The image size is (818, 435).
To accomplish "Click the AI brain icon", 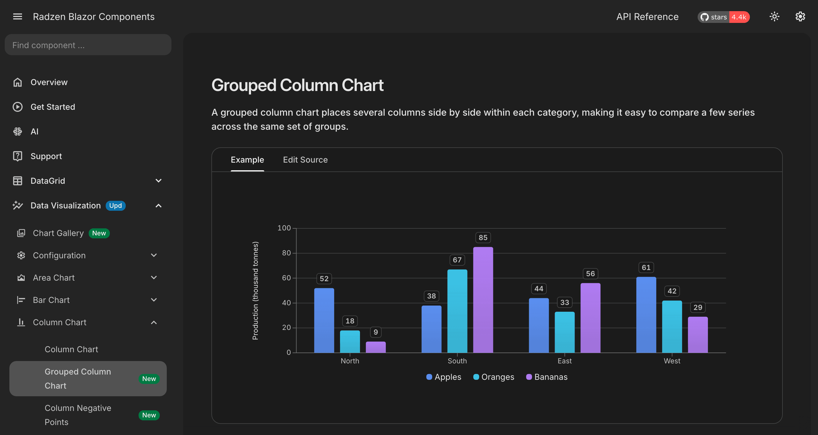I will [x=17, y=131].
